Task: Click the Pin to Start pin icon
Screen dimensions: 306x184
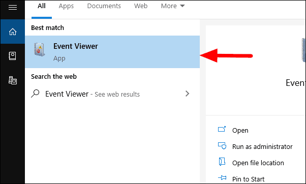Action: point(222,178)
